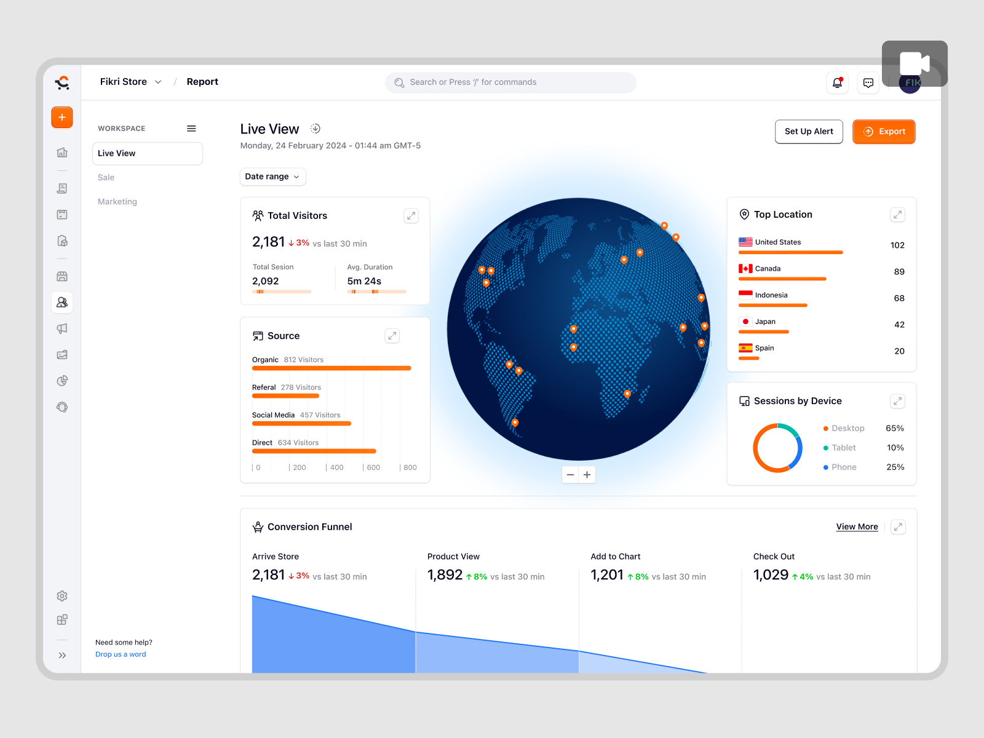Screen dimensions: 984x738
Task: Zoom out the globe with the minus control
Action: (569, 474)
